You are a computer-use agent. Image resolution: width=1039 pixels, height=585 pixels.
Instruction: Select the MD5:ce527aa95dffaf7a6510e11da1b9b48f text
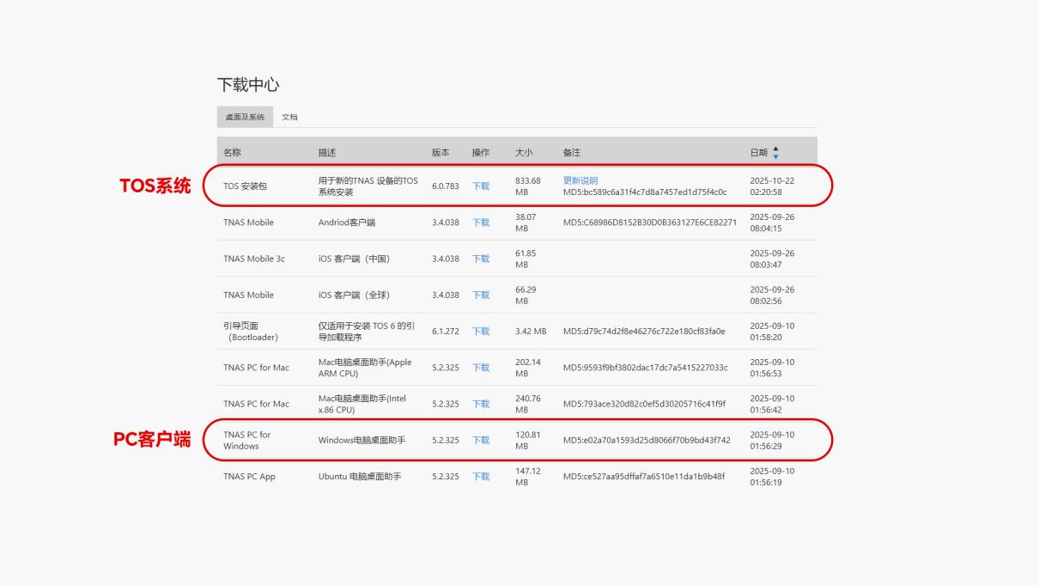click(x=644, y=476)
